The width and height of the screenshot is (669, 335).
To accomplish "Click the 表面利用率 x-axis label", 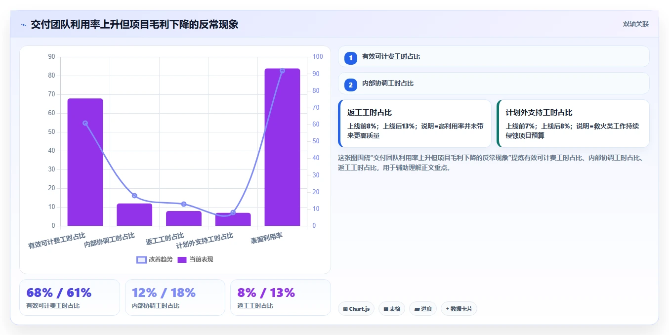I will tap(266, 238).
